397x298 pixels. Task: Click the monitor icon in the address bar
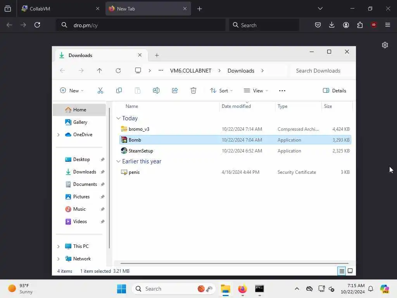pyautogui.click(x=138, y=71)
